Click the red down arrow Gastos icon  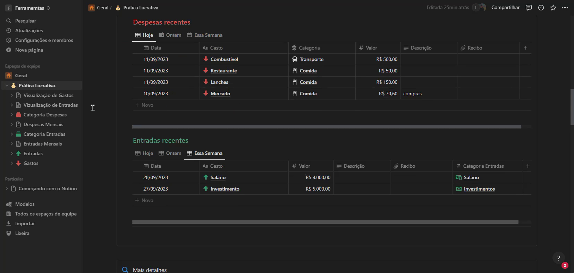(18, 163)
